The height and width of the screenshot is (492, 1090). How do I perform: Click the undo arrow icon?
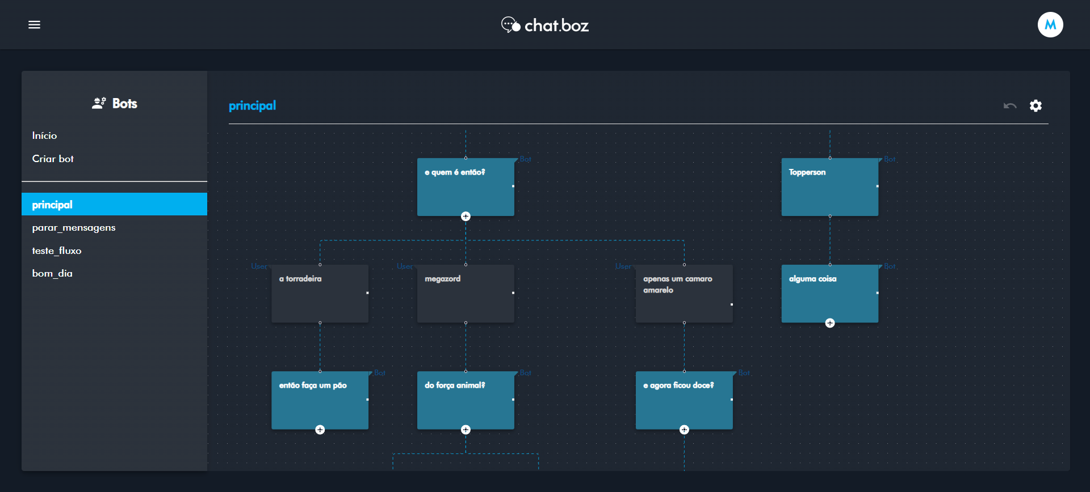pos(1009,106)
